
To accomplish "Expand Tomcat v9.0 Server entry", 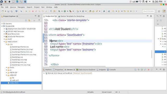I will point(44,73).
